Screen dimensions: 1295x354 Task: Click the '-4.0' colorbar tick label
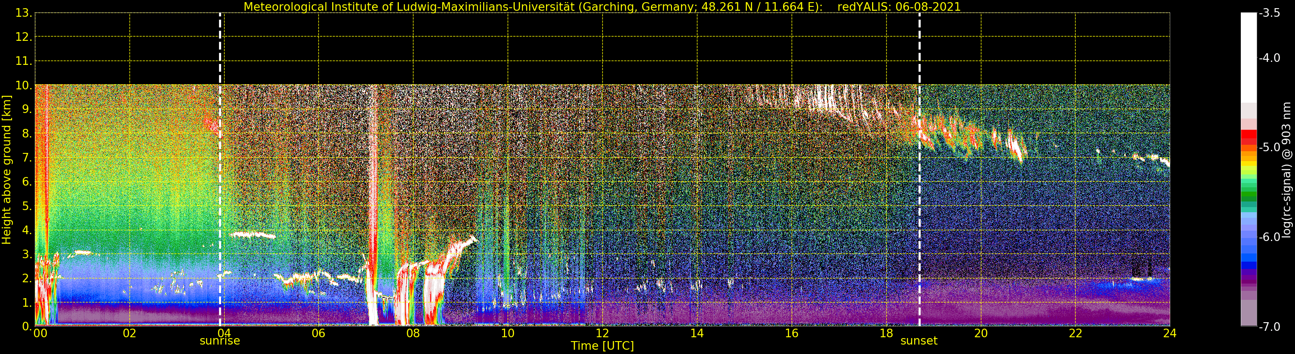click(x=1270, y=58)
